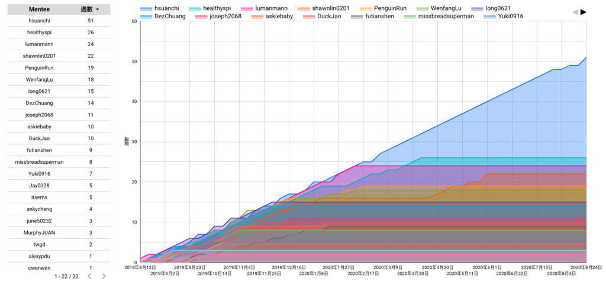Select Yuki0916 legend entry
Image resolution: width=606 pixels, height=285 pixels.
[x=501, y=16]
